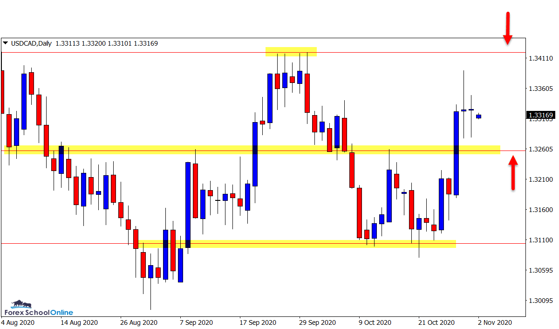Click the Forex School Online logo
The image size is (559, 329).
point(38,308)
